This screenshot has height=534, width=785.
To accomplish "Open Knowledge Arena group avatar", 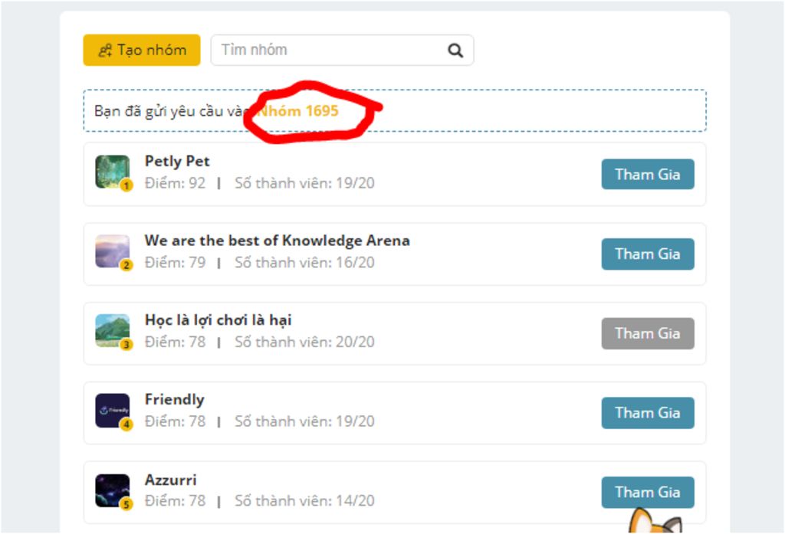I will (112, 251).
